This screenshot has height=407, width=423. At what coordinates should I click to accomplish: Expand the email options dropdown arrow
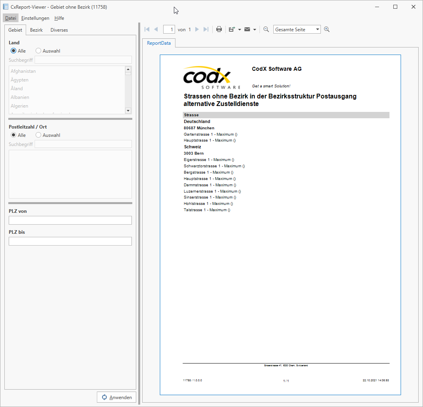point(255,29)
